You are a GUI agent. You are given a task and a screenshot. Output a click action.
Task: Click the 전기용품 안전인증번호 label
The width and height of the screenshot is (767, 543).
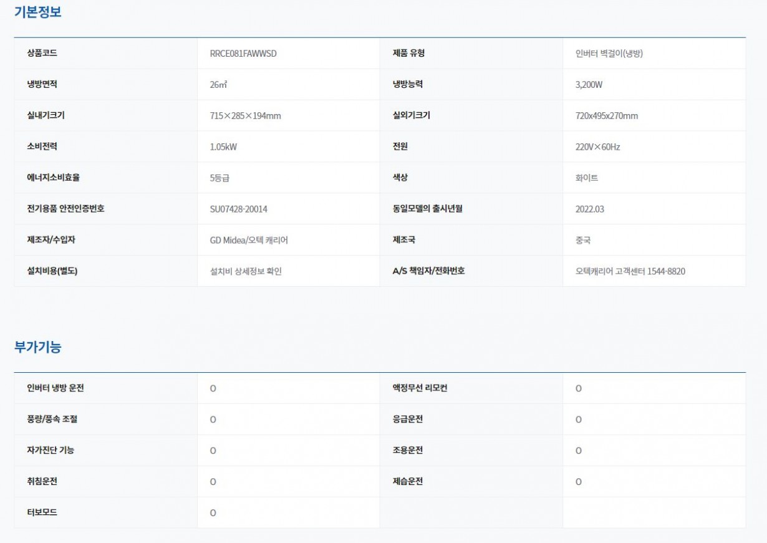pyautogui.click(x=66, y=209)
